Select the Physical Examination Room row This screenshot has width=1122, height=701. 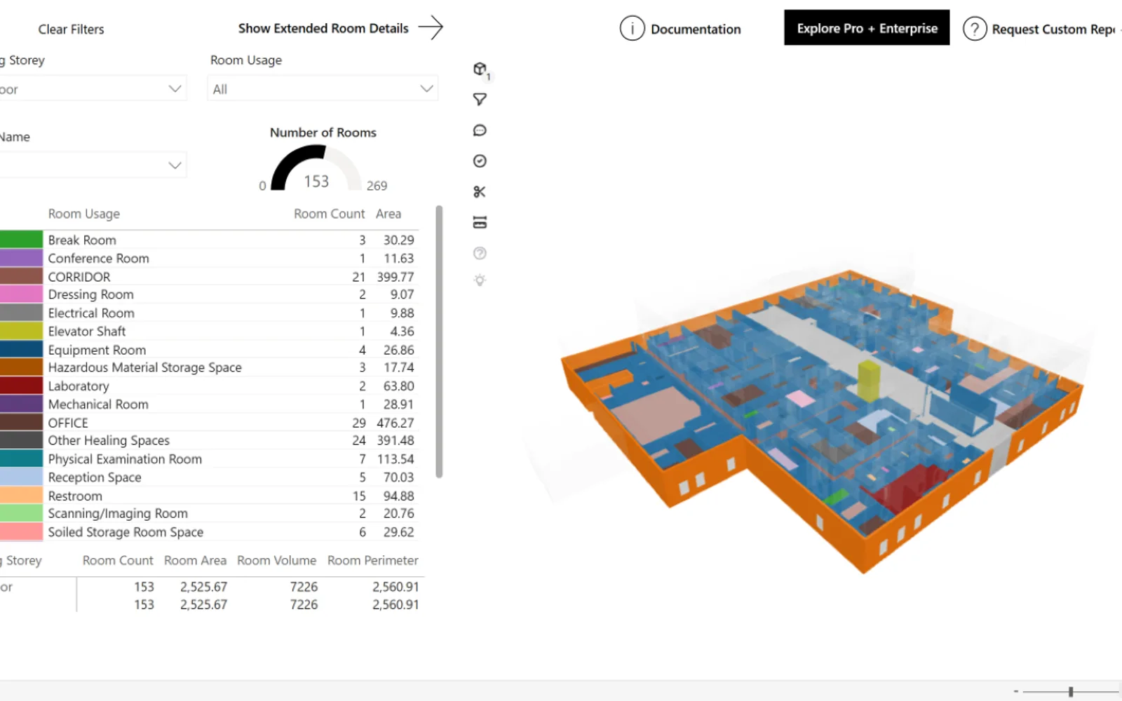pyautogui.click(x=209, y=459)
